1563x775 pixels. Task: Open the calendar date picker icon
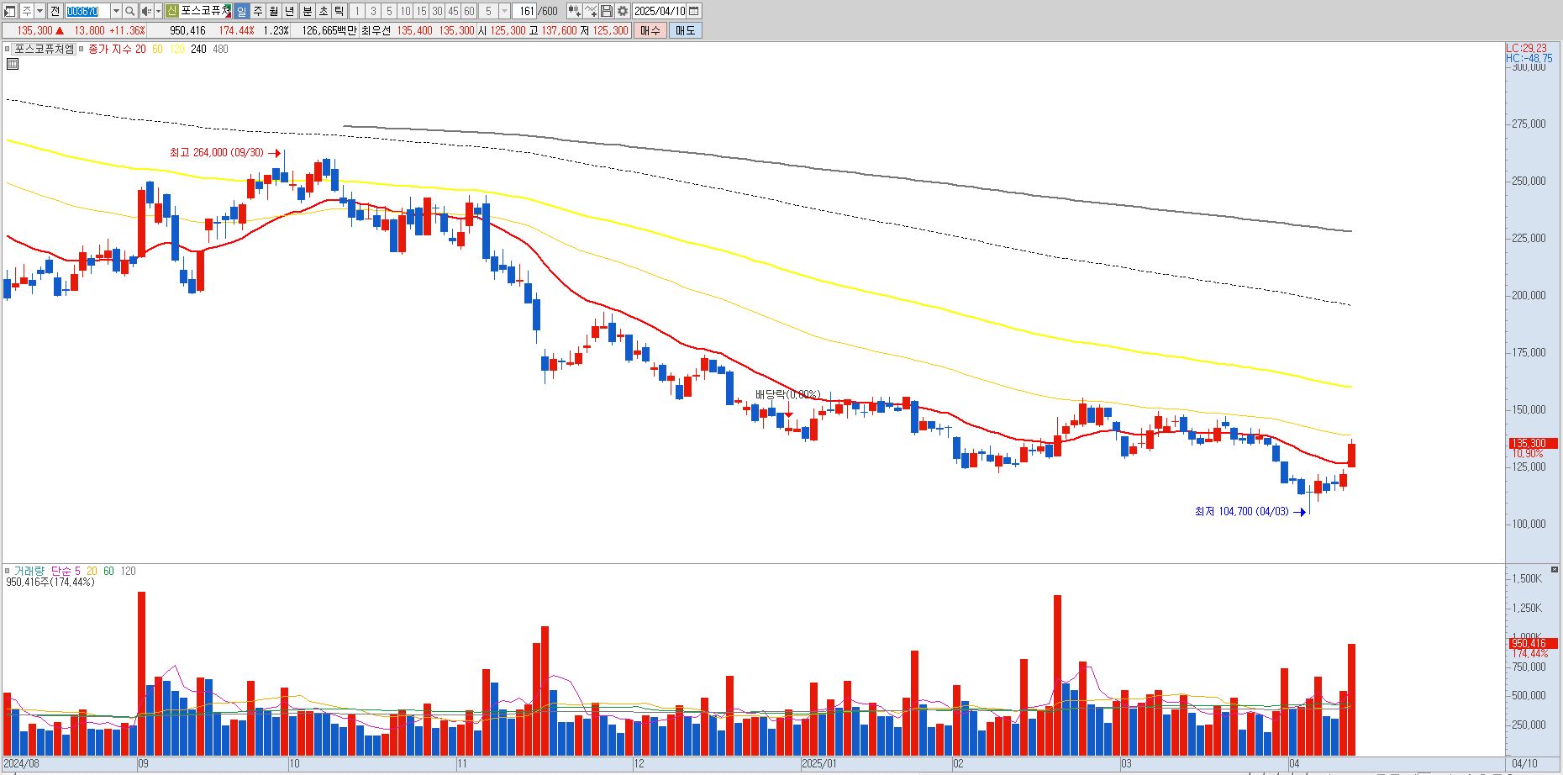pos(694,11)
